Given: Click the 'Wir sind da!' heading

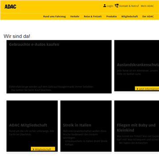Looking at the screenshot, I should pos(17,36).
